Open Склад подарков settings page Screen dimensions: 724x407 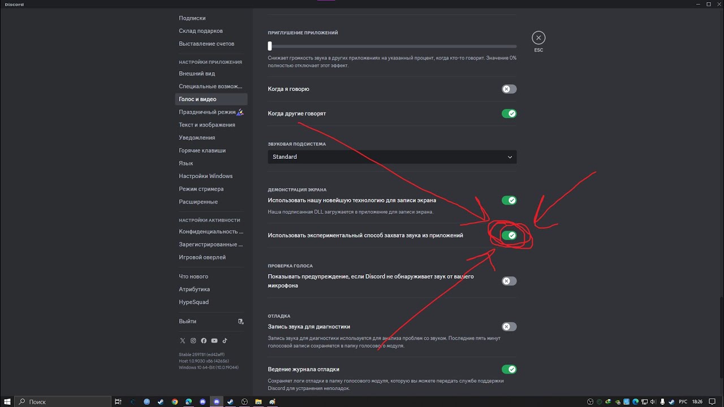click(x=210, y=31)
